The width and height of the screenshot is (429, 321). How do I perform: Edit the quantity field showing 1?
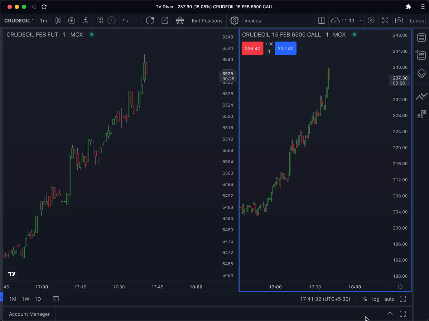[269, 52]
